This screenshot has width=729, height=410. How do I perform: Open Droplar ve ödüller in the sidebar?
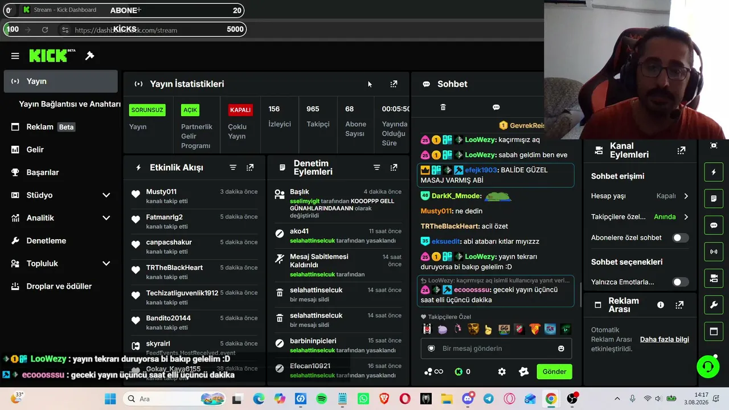pyautogui.click(x=60, y=286)
